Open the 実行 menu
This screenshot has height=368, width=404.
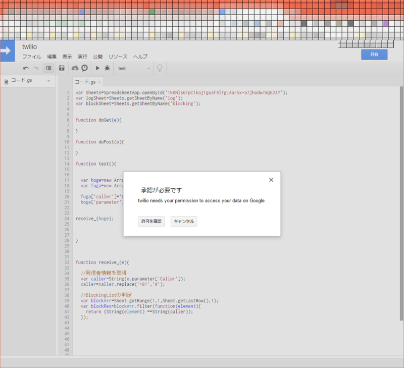tap(82, 57)
